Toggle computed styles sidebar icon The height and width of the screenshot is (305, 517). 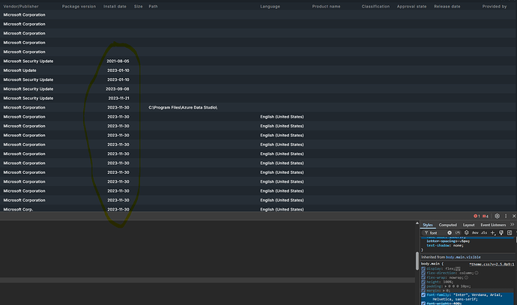click(x=510, y=233)
